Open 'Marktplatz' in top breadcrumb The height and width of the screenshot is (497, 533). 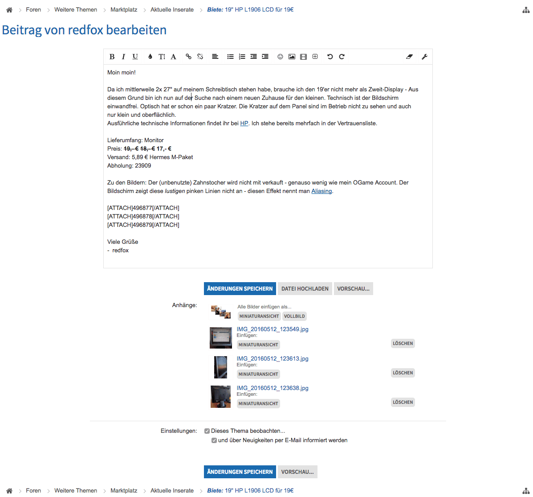pyautogui.click(x=124, y=10)
